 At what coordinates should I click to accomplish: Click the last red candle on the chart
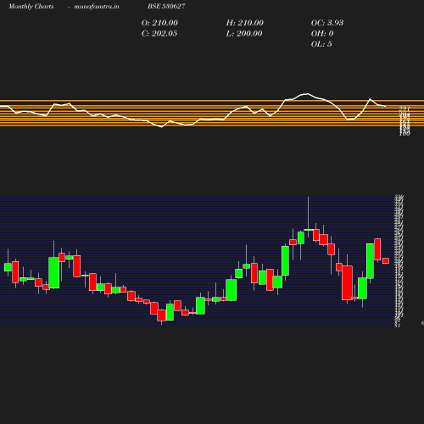(386, 260)
